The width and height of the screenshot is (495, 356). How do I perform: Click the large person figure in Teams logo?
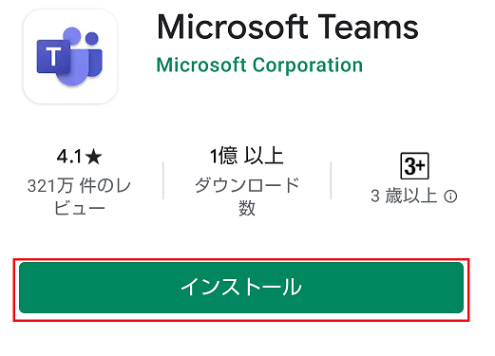click(x=74, y=59)
